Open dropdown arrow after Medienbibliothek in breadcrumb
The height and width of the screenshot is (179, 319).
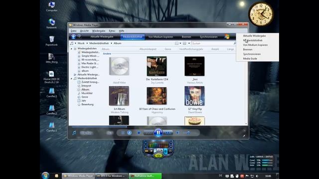pyautogui.click(x=111, y=43)
